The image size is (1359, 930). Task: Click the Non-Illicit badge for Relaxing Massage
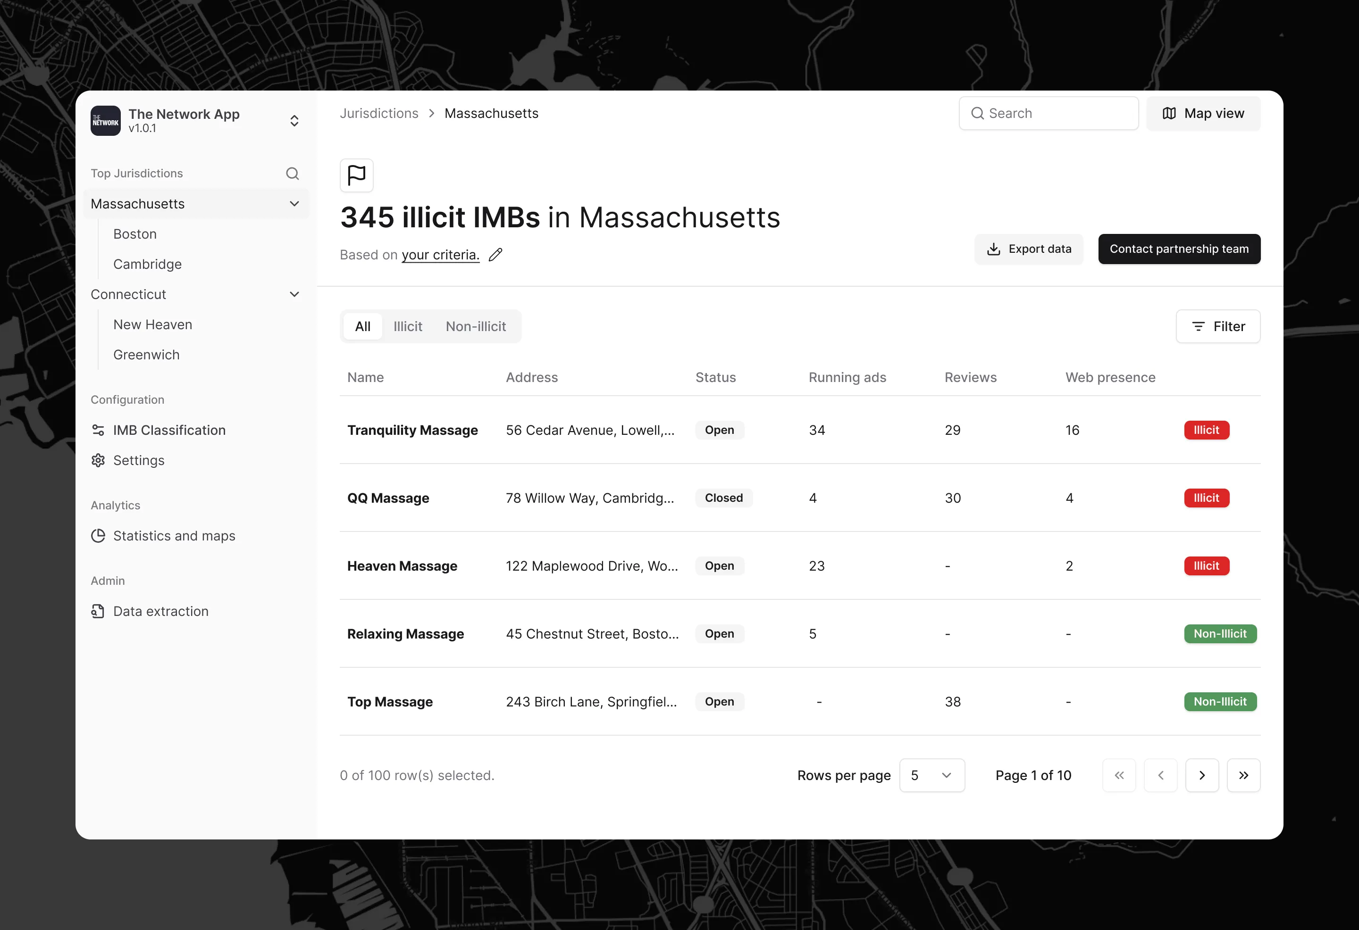click(1220, 634)
